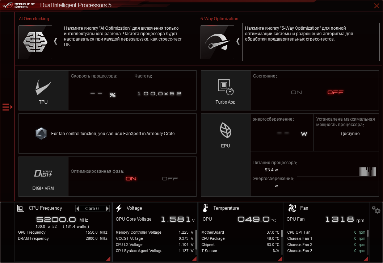Click the Fan list scrollbar

367,233
